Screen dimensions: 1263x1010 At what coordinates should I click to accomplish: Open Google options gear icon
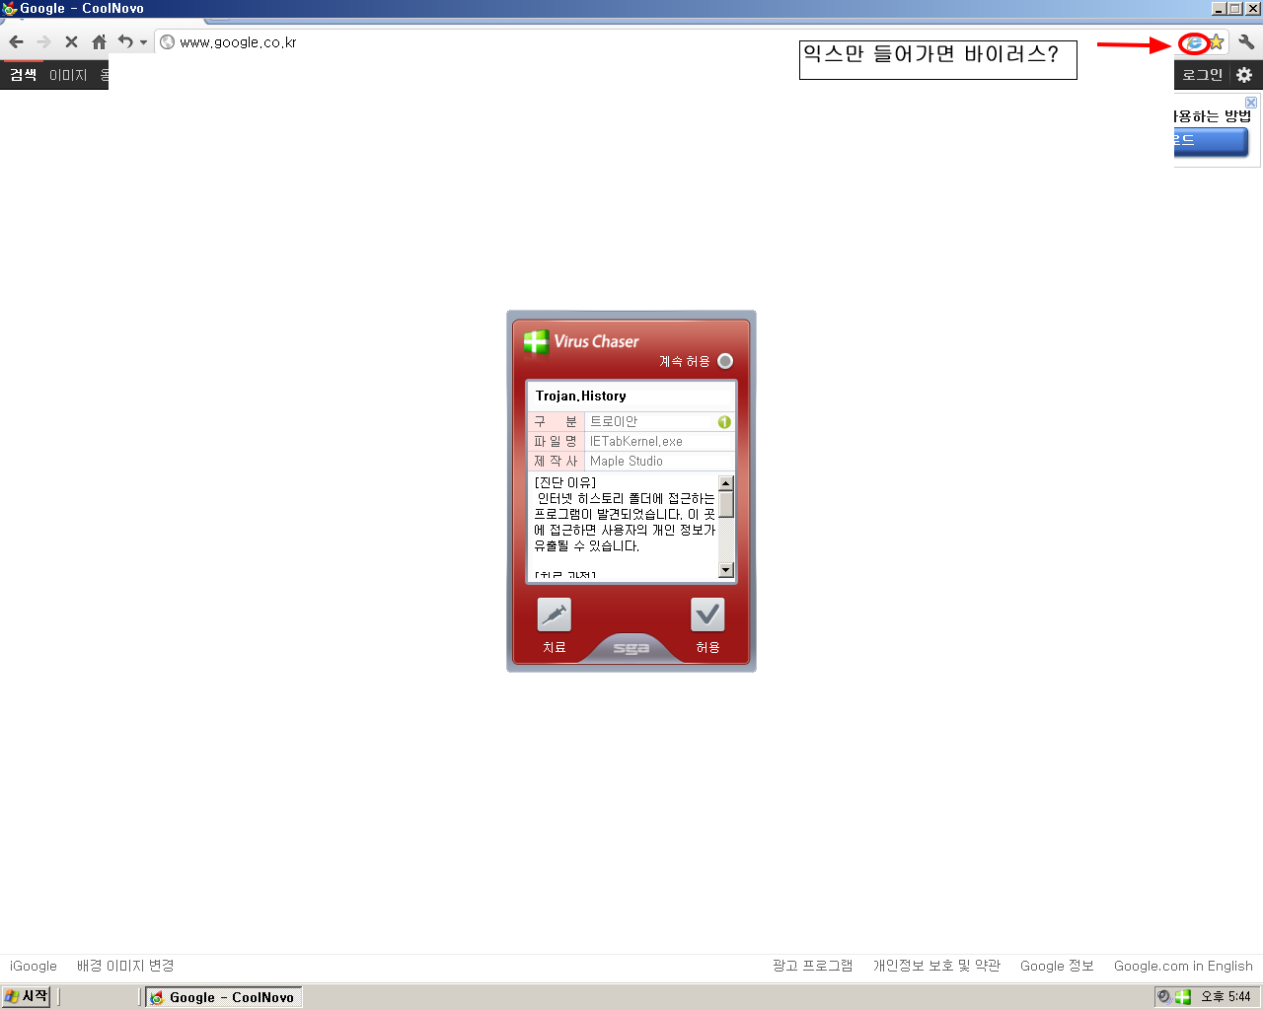[1244, 75]
